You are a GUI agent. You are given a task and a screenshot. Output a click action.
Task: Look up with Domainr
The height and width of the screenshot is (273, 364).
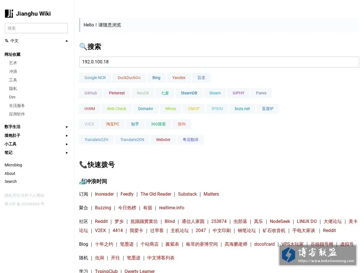(x=146, y=109)
